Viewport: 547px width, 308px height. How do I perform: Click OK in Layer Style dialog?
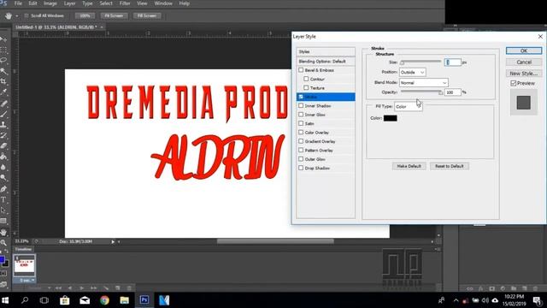524,50
